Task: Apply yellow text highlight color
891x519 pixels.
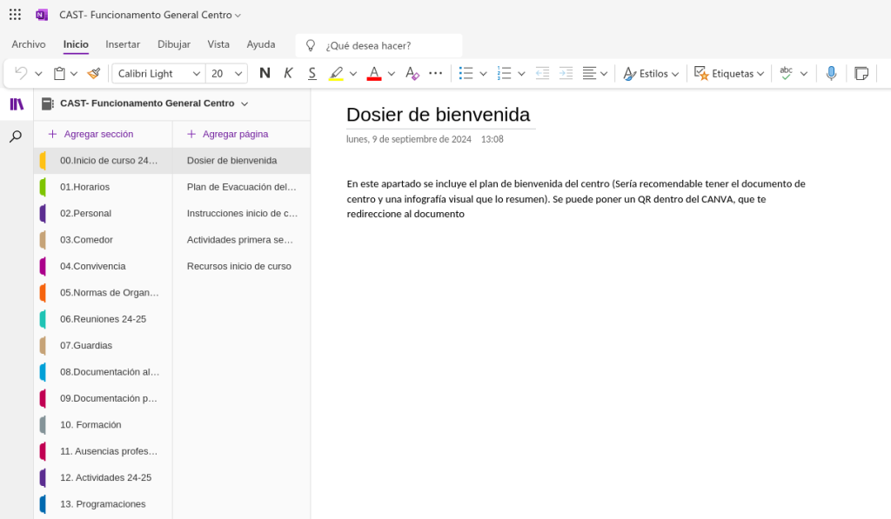Action: pyautogui.click(x=336, y=74)
